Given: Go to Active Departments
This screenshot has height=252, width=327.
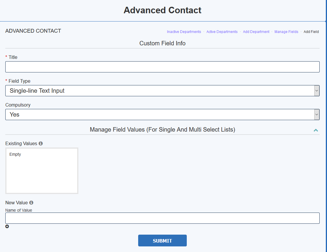Looking at the screenshot, I should (x=222, y=32).
